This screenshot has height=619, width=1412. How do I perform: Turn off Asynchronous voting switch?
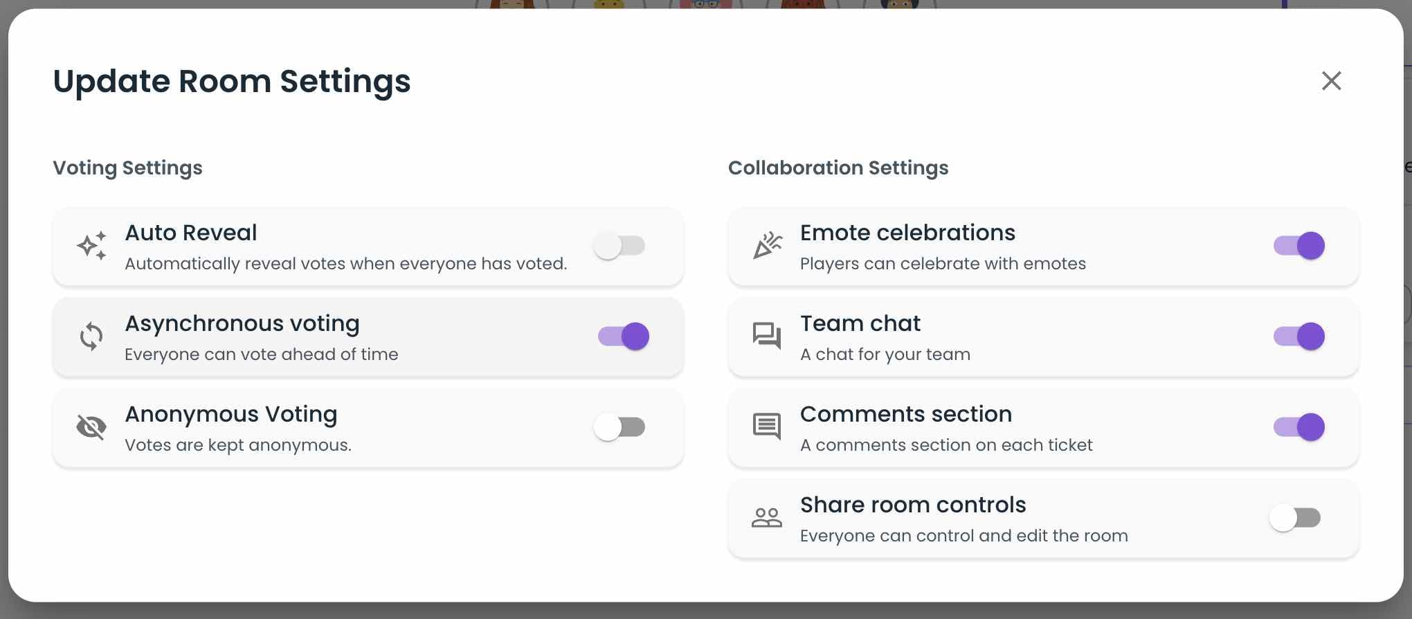click(624, 337)
